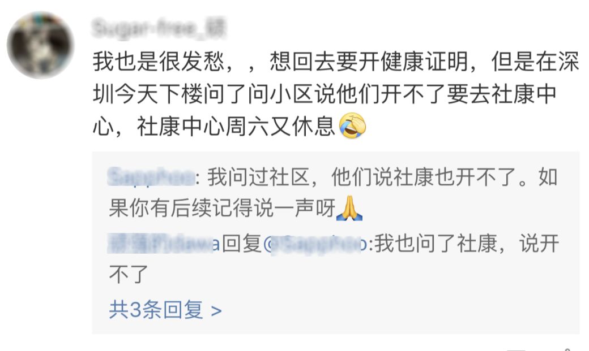The height and width of the screenshot is (351, 589).
Task: Open the 共3条回复 replies link
Action: click(165, 310)
